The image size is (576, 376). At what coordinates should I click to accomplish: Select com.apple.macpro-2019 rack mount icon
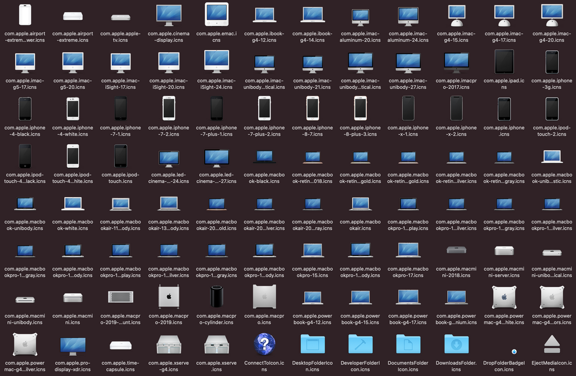coord(120,297)
